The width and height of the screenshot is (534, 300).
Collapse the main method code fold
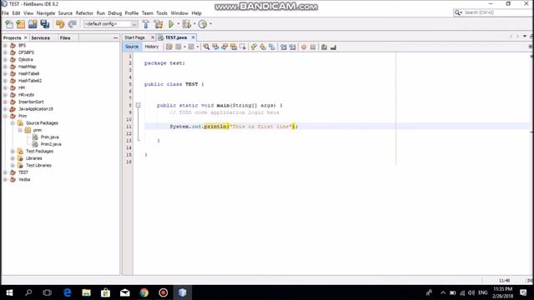[x=138, y=106]
